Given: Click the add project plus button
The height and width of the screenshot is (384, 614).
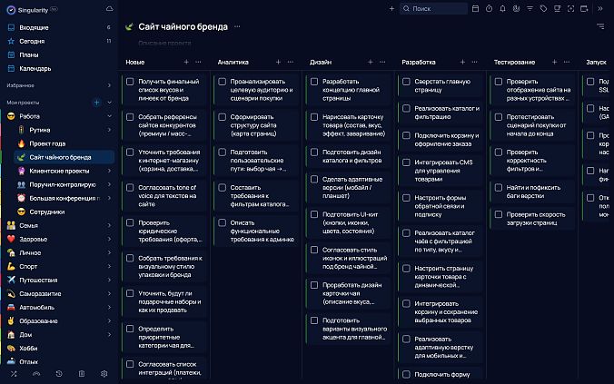Looking at the screenshot, I should coord(96,103).
